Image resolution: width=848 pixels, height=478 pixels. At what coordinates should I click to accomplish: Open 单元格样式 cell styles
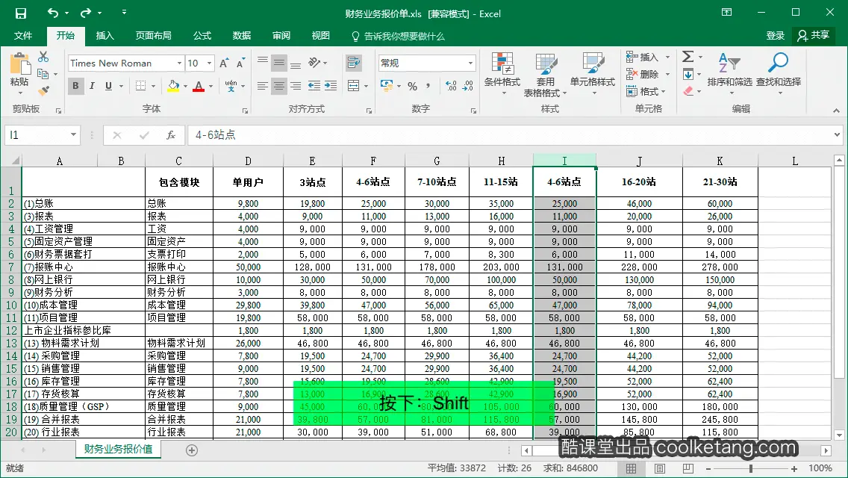[x=593, y=74]
